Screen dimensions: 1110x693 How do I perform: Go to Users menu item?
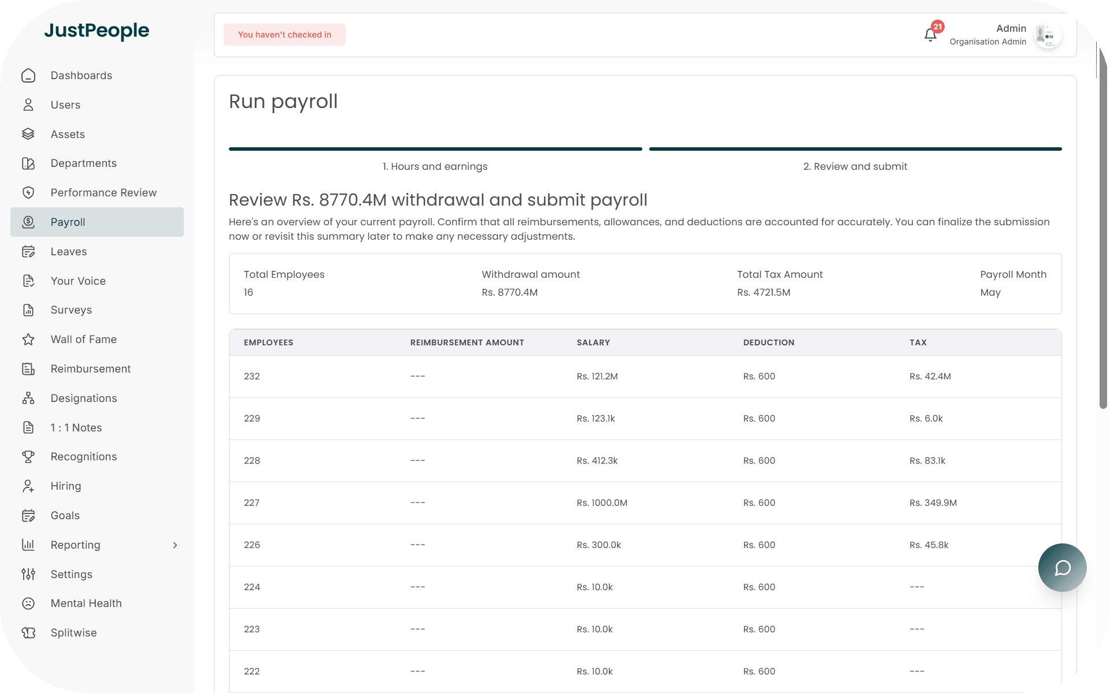point(97,105)
